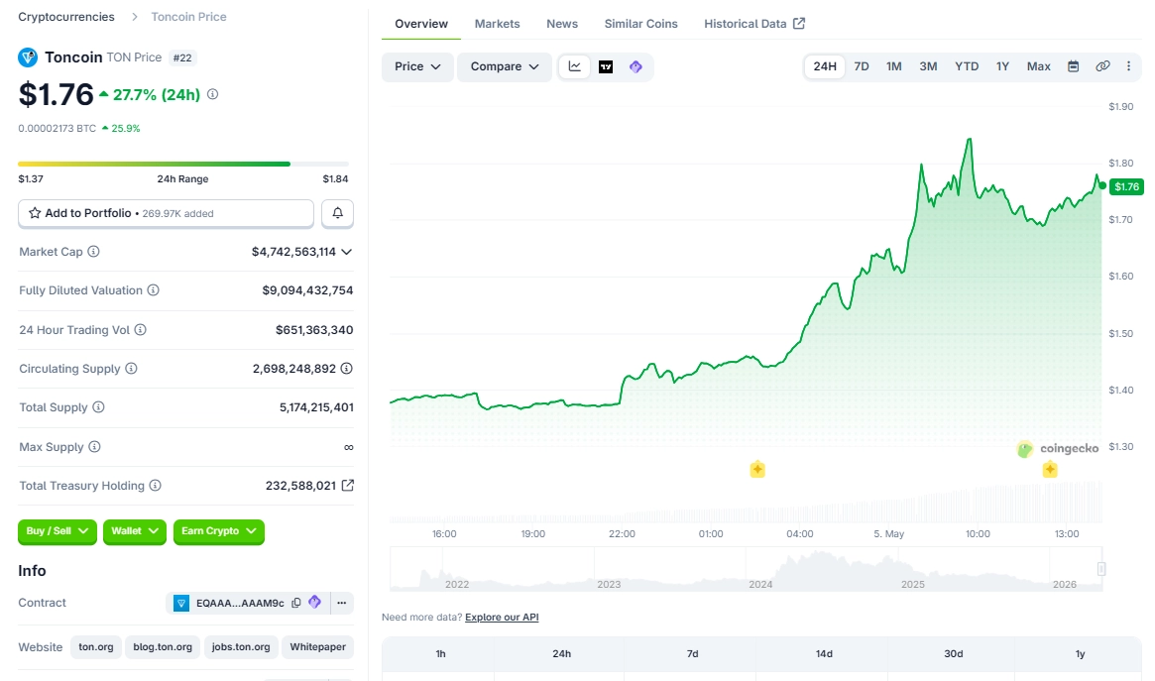Open the Total Supply info icon

98,407
